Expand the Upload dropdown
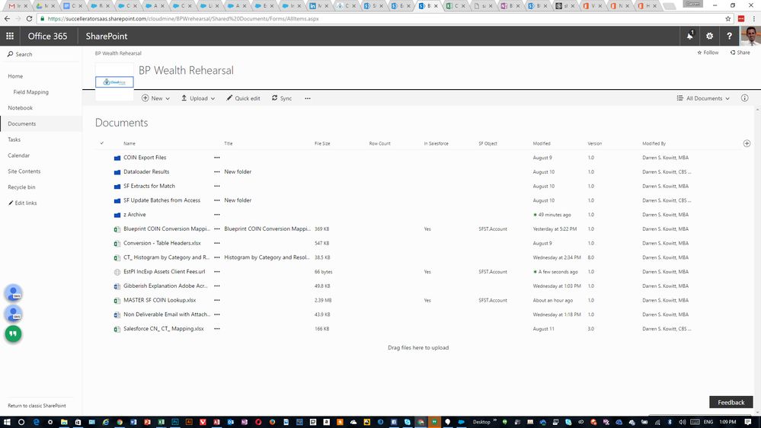The image size is (761, 428). coord(198,98)
